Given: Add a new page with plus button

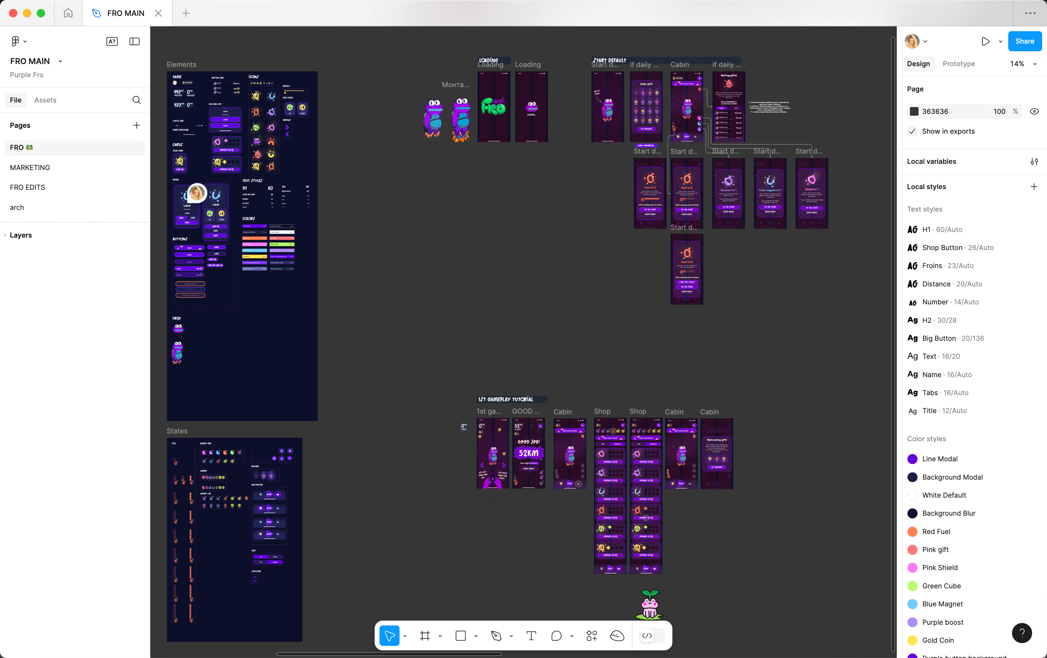Looking at the screenshot, I should [x=136, y=125].
